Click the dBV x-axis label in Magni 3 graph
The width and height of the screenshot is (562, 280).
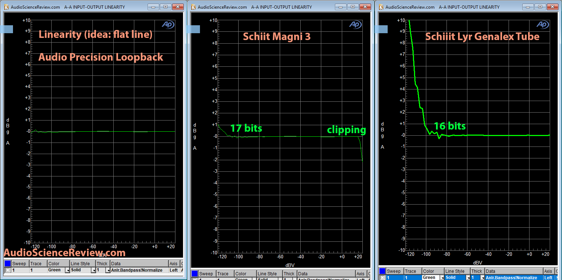click(290, 265)
